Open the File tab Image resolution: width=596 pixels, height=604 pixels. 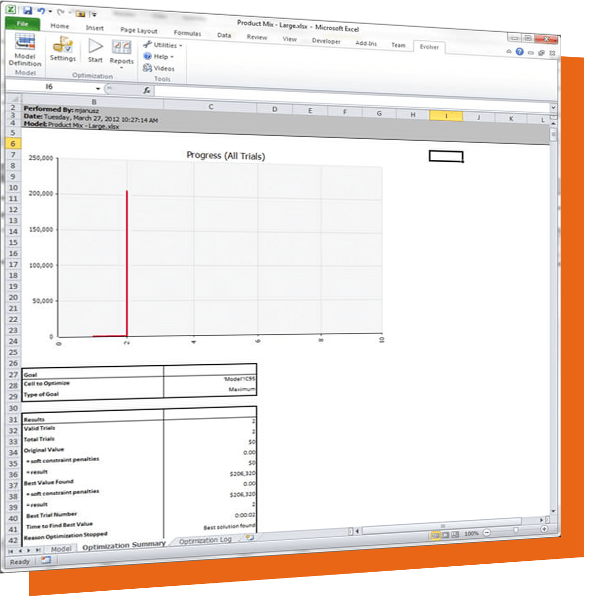tap(23, 23)
